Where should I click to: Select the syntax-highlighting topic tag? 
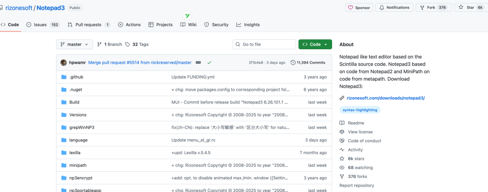click(360, 110)
